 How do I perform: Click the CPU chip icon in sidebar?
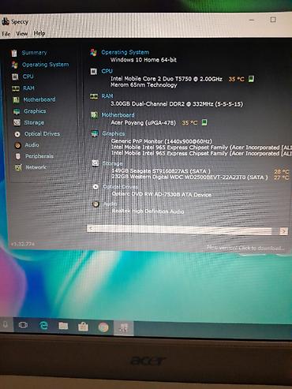[15, 77]
